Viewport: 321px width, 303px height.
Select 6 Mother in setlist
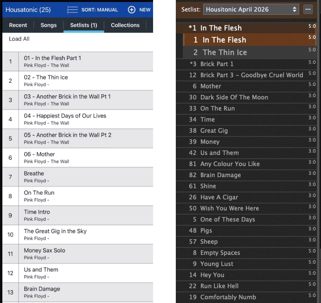click(x=246, y=86)
